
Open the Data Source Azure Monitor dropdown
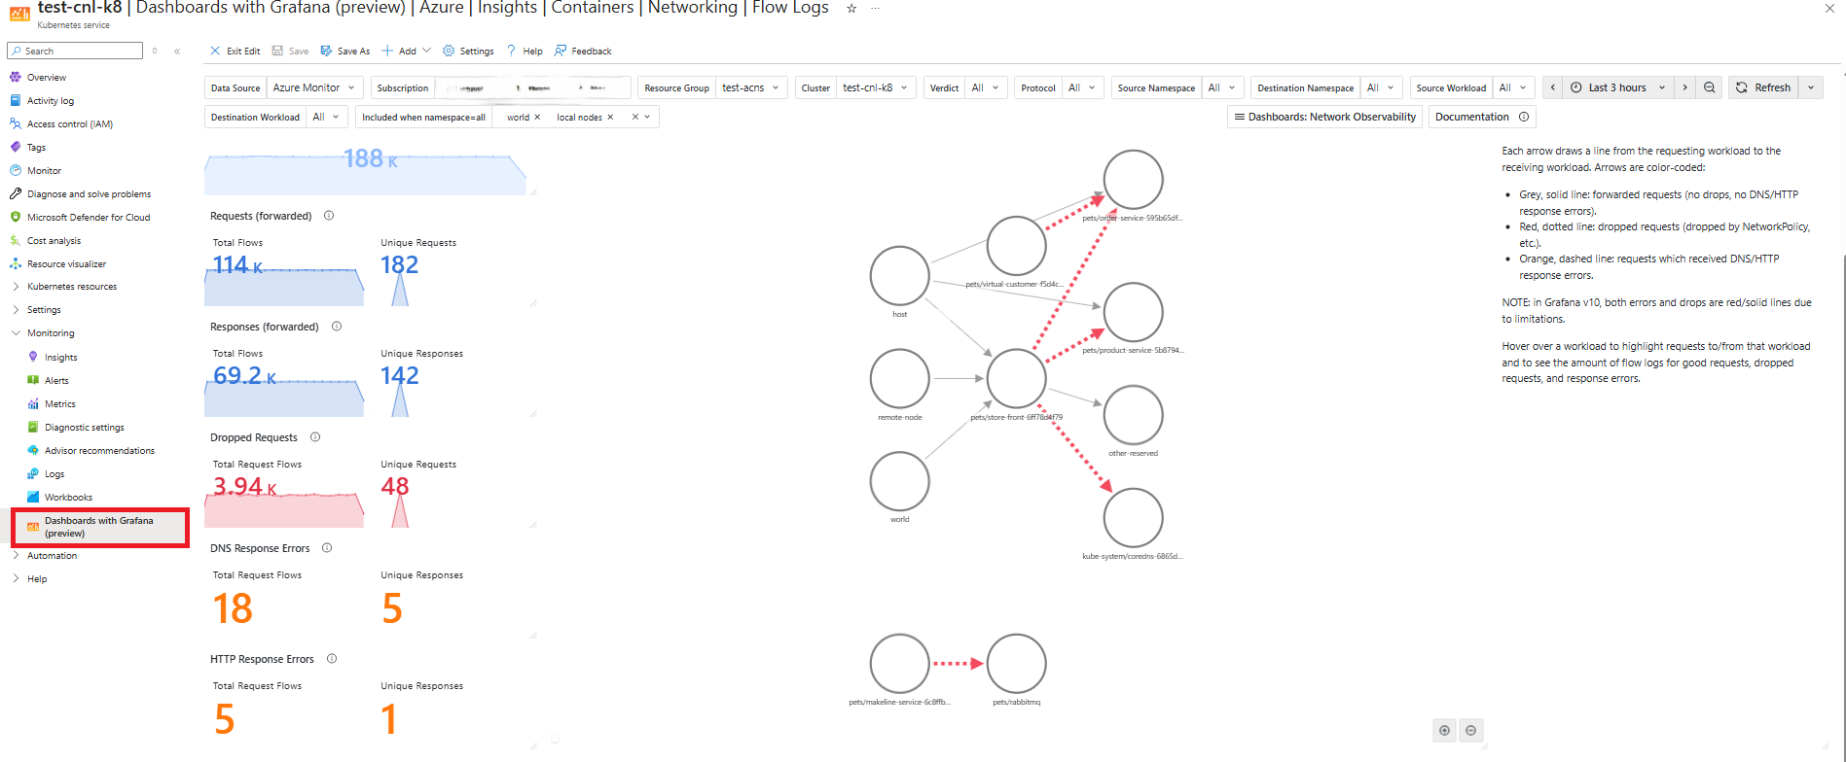[x=315, y=87]
